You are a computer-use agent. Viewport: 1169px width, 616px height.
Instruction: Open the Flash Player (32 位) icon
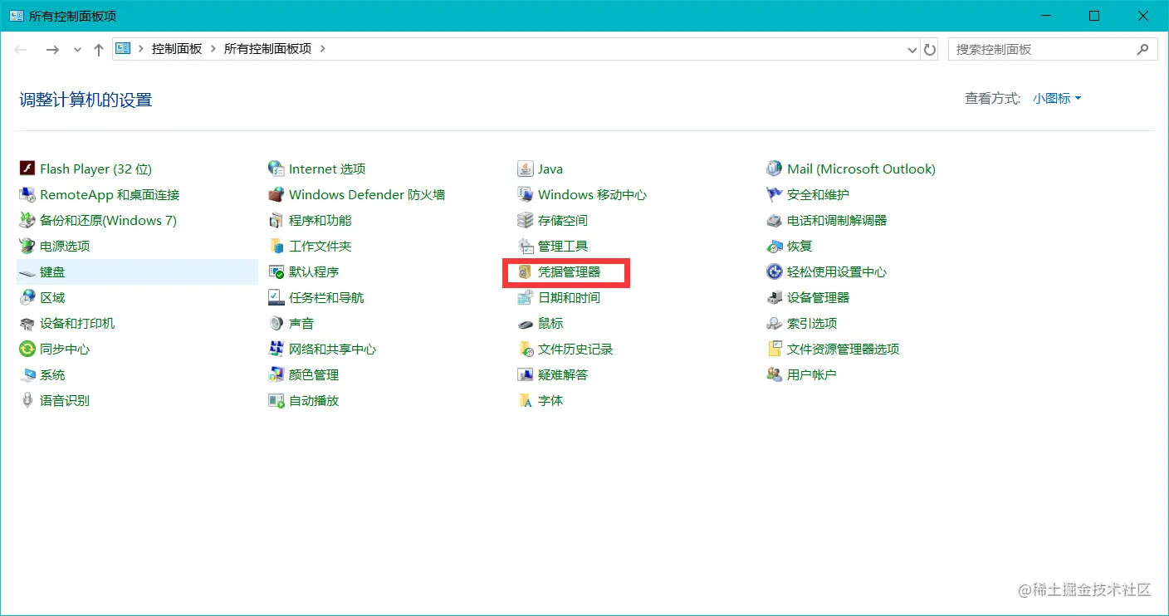27,169
